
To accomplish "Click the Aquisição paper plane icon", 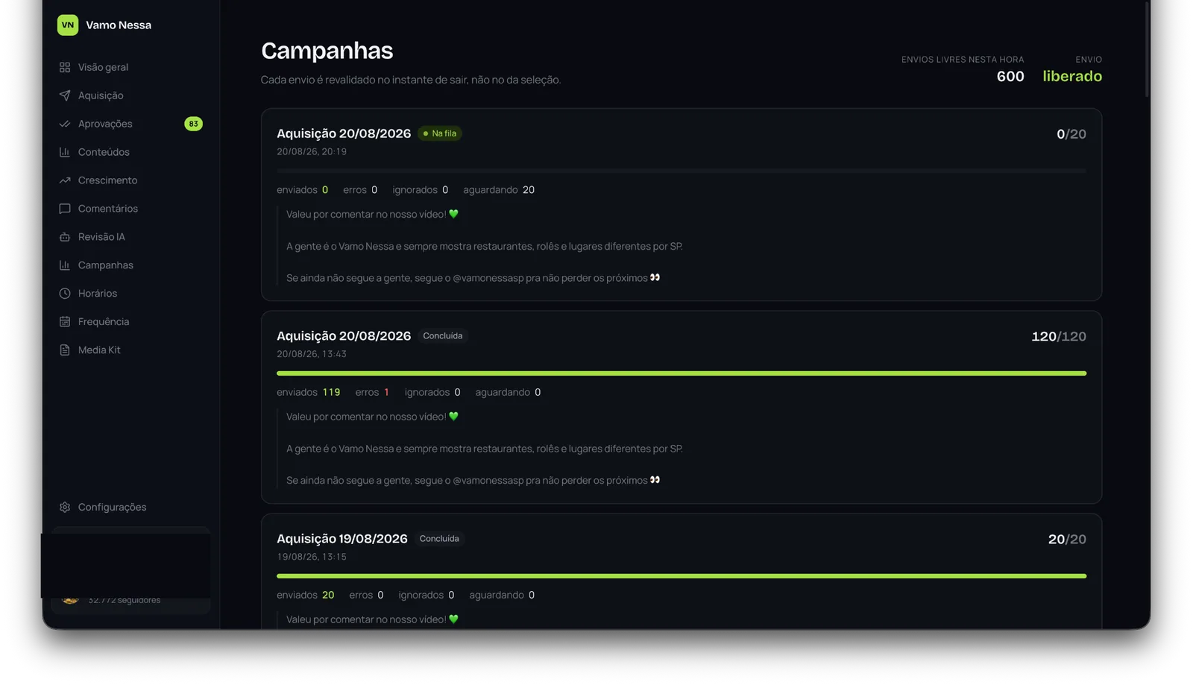I will [65, 95].
